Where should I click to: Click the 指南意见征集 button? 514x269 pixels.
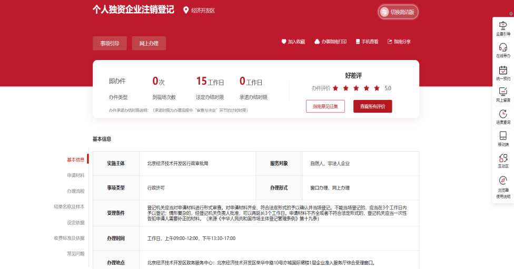(x=325, y=106)
